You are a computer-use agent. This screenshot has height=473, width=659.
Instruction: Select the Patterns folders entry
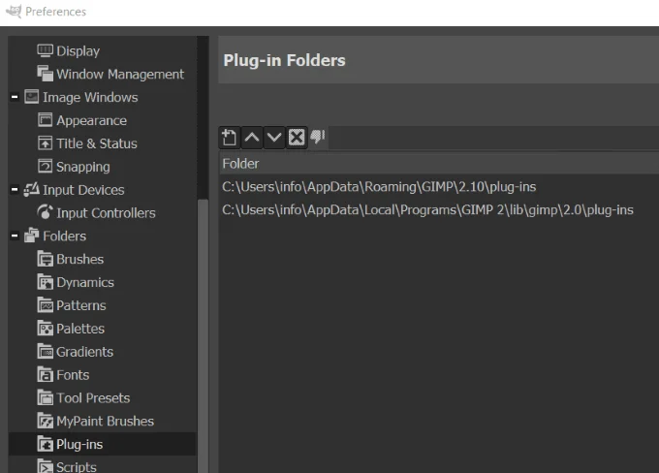click(x=81, y=305)
